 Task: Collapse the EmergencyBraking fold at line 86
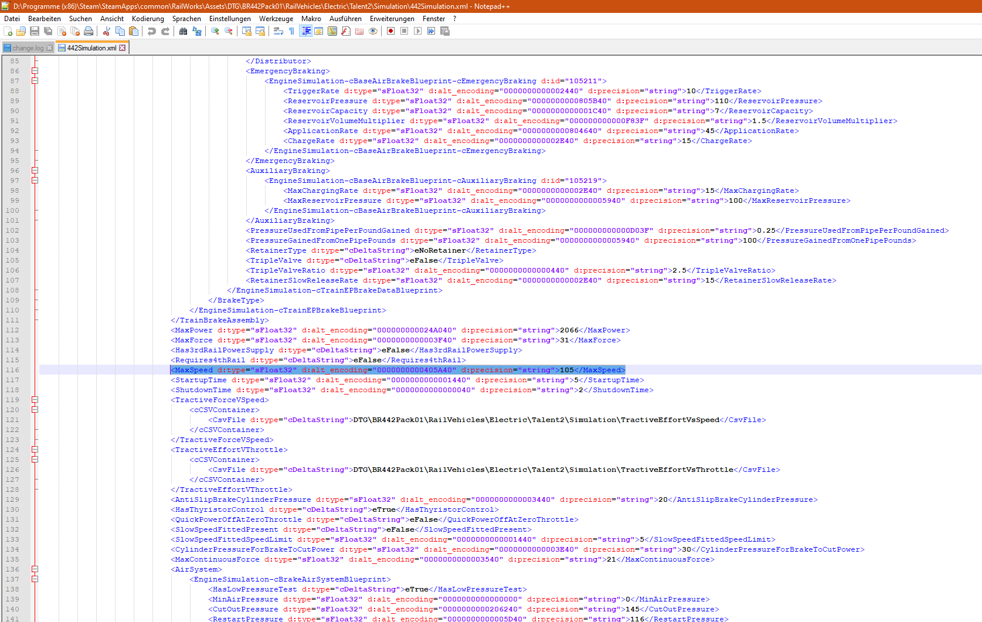pyautogui.click(x=35, y=71)
